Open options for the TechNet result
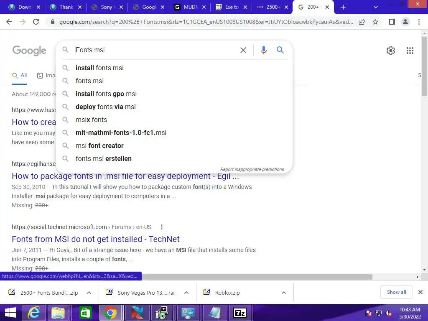This screenshot has height=321, width=428. click(162, 227)
